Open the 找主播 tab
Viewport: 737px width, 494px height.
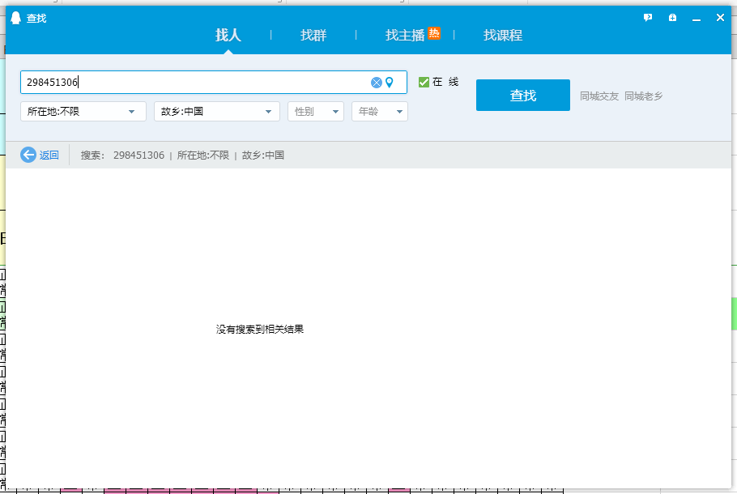405,36
